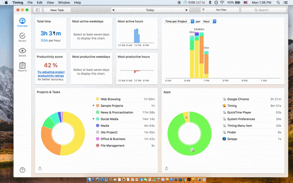The image size is (293, 183).
Task: Click the share icon under Apps panel
Action: (x=167, y=168)
